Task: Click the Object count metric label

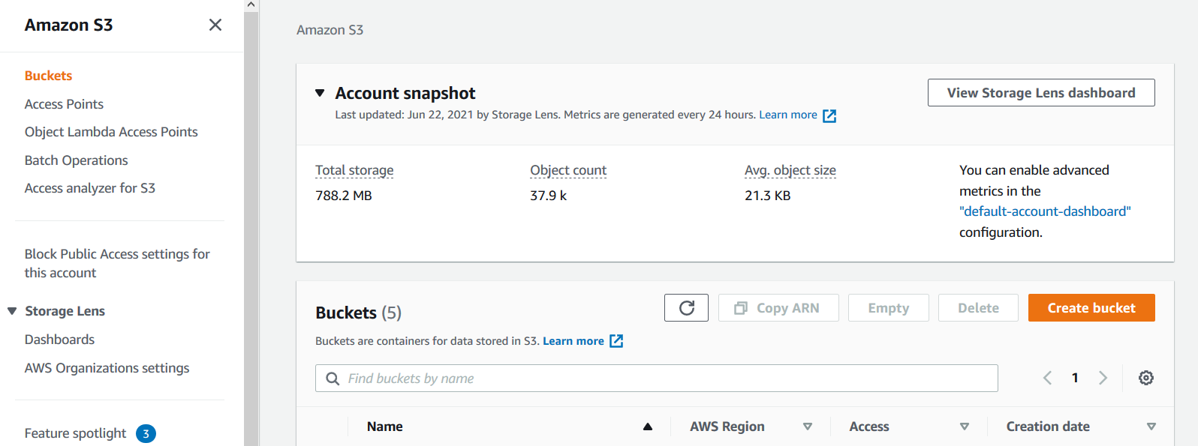Action: (x=568, y=170)
